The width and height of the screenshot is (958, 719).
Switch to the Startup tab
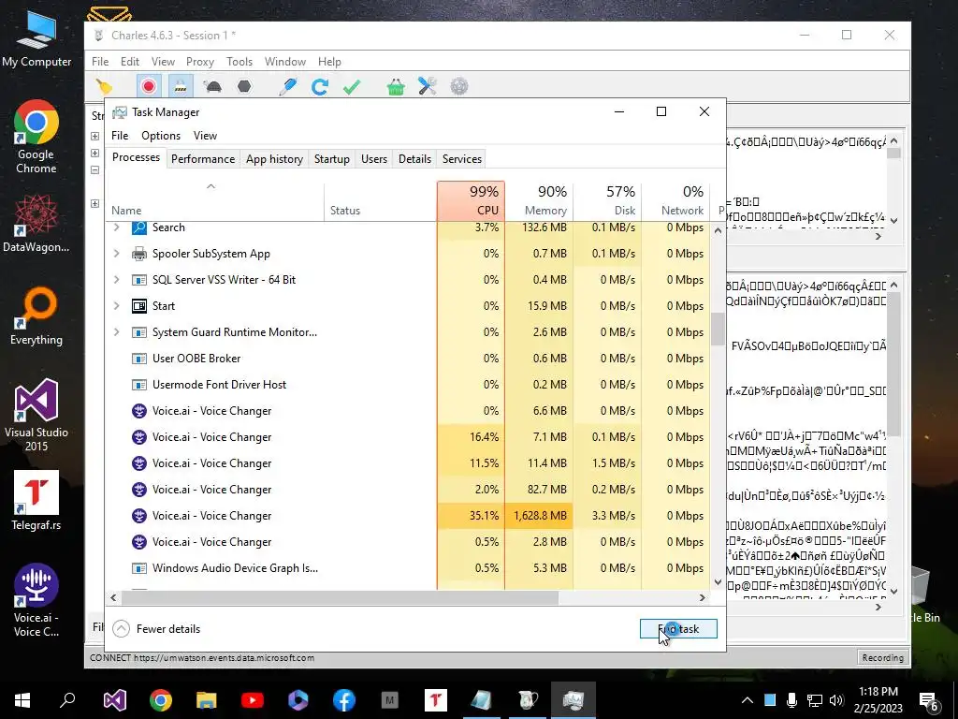pos(332,159)
